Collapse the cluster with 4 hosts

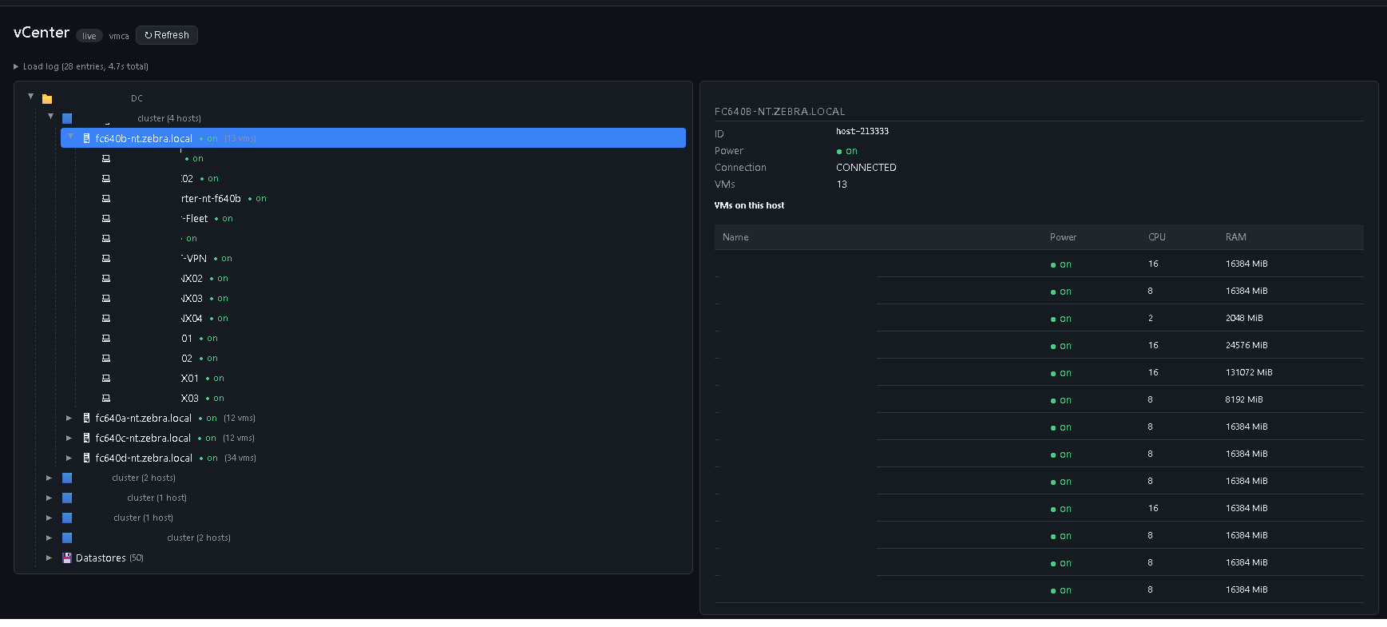point(50,117)
